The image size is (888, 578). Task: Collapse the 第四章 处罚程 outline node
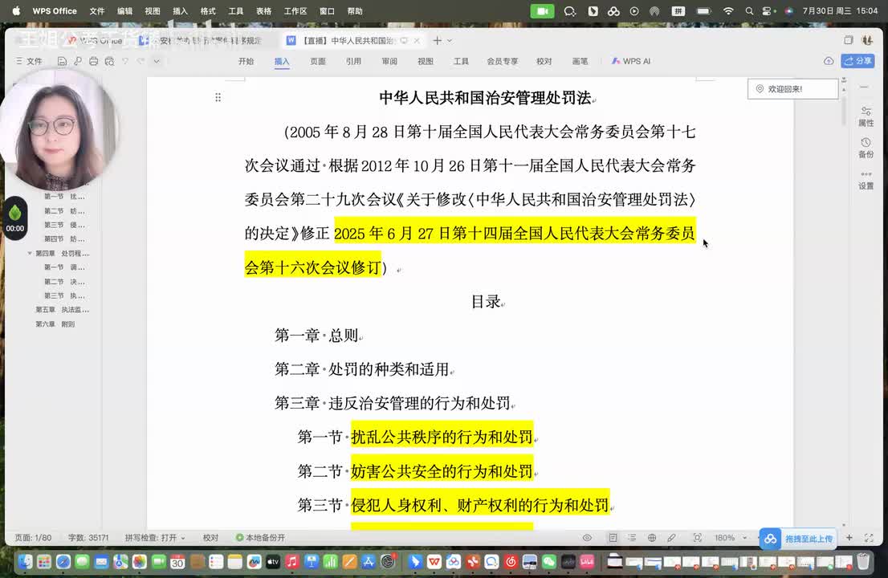point(30,253)
